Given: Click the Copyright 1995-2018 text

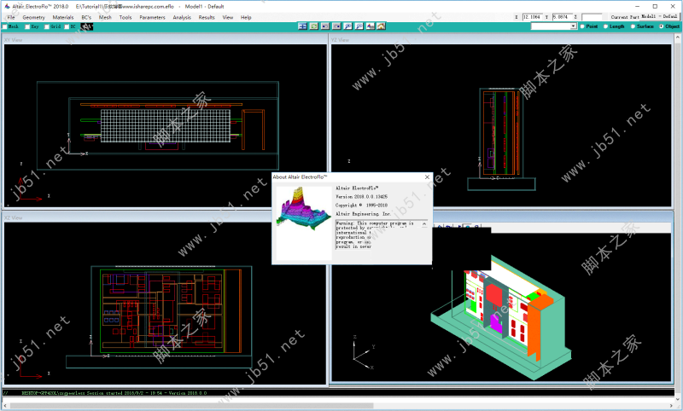Looking at the screenshot, I should pos(361,205).
